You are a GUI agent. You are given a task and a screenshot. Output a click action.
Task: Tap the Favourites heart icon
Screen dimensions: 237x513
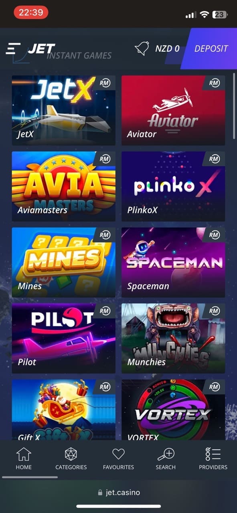[x=118, y=454]
